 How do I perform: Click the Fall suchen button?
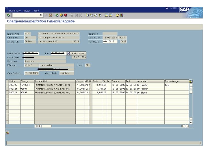click(x=76, y=53)
